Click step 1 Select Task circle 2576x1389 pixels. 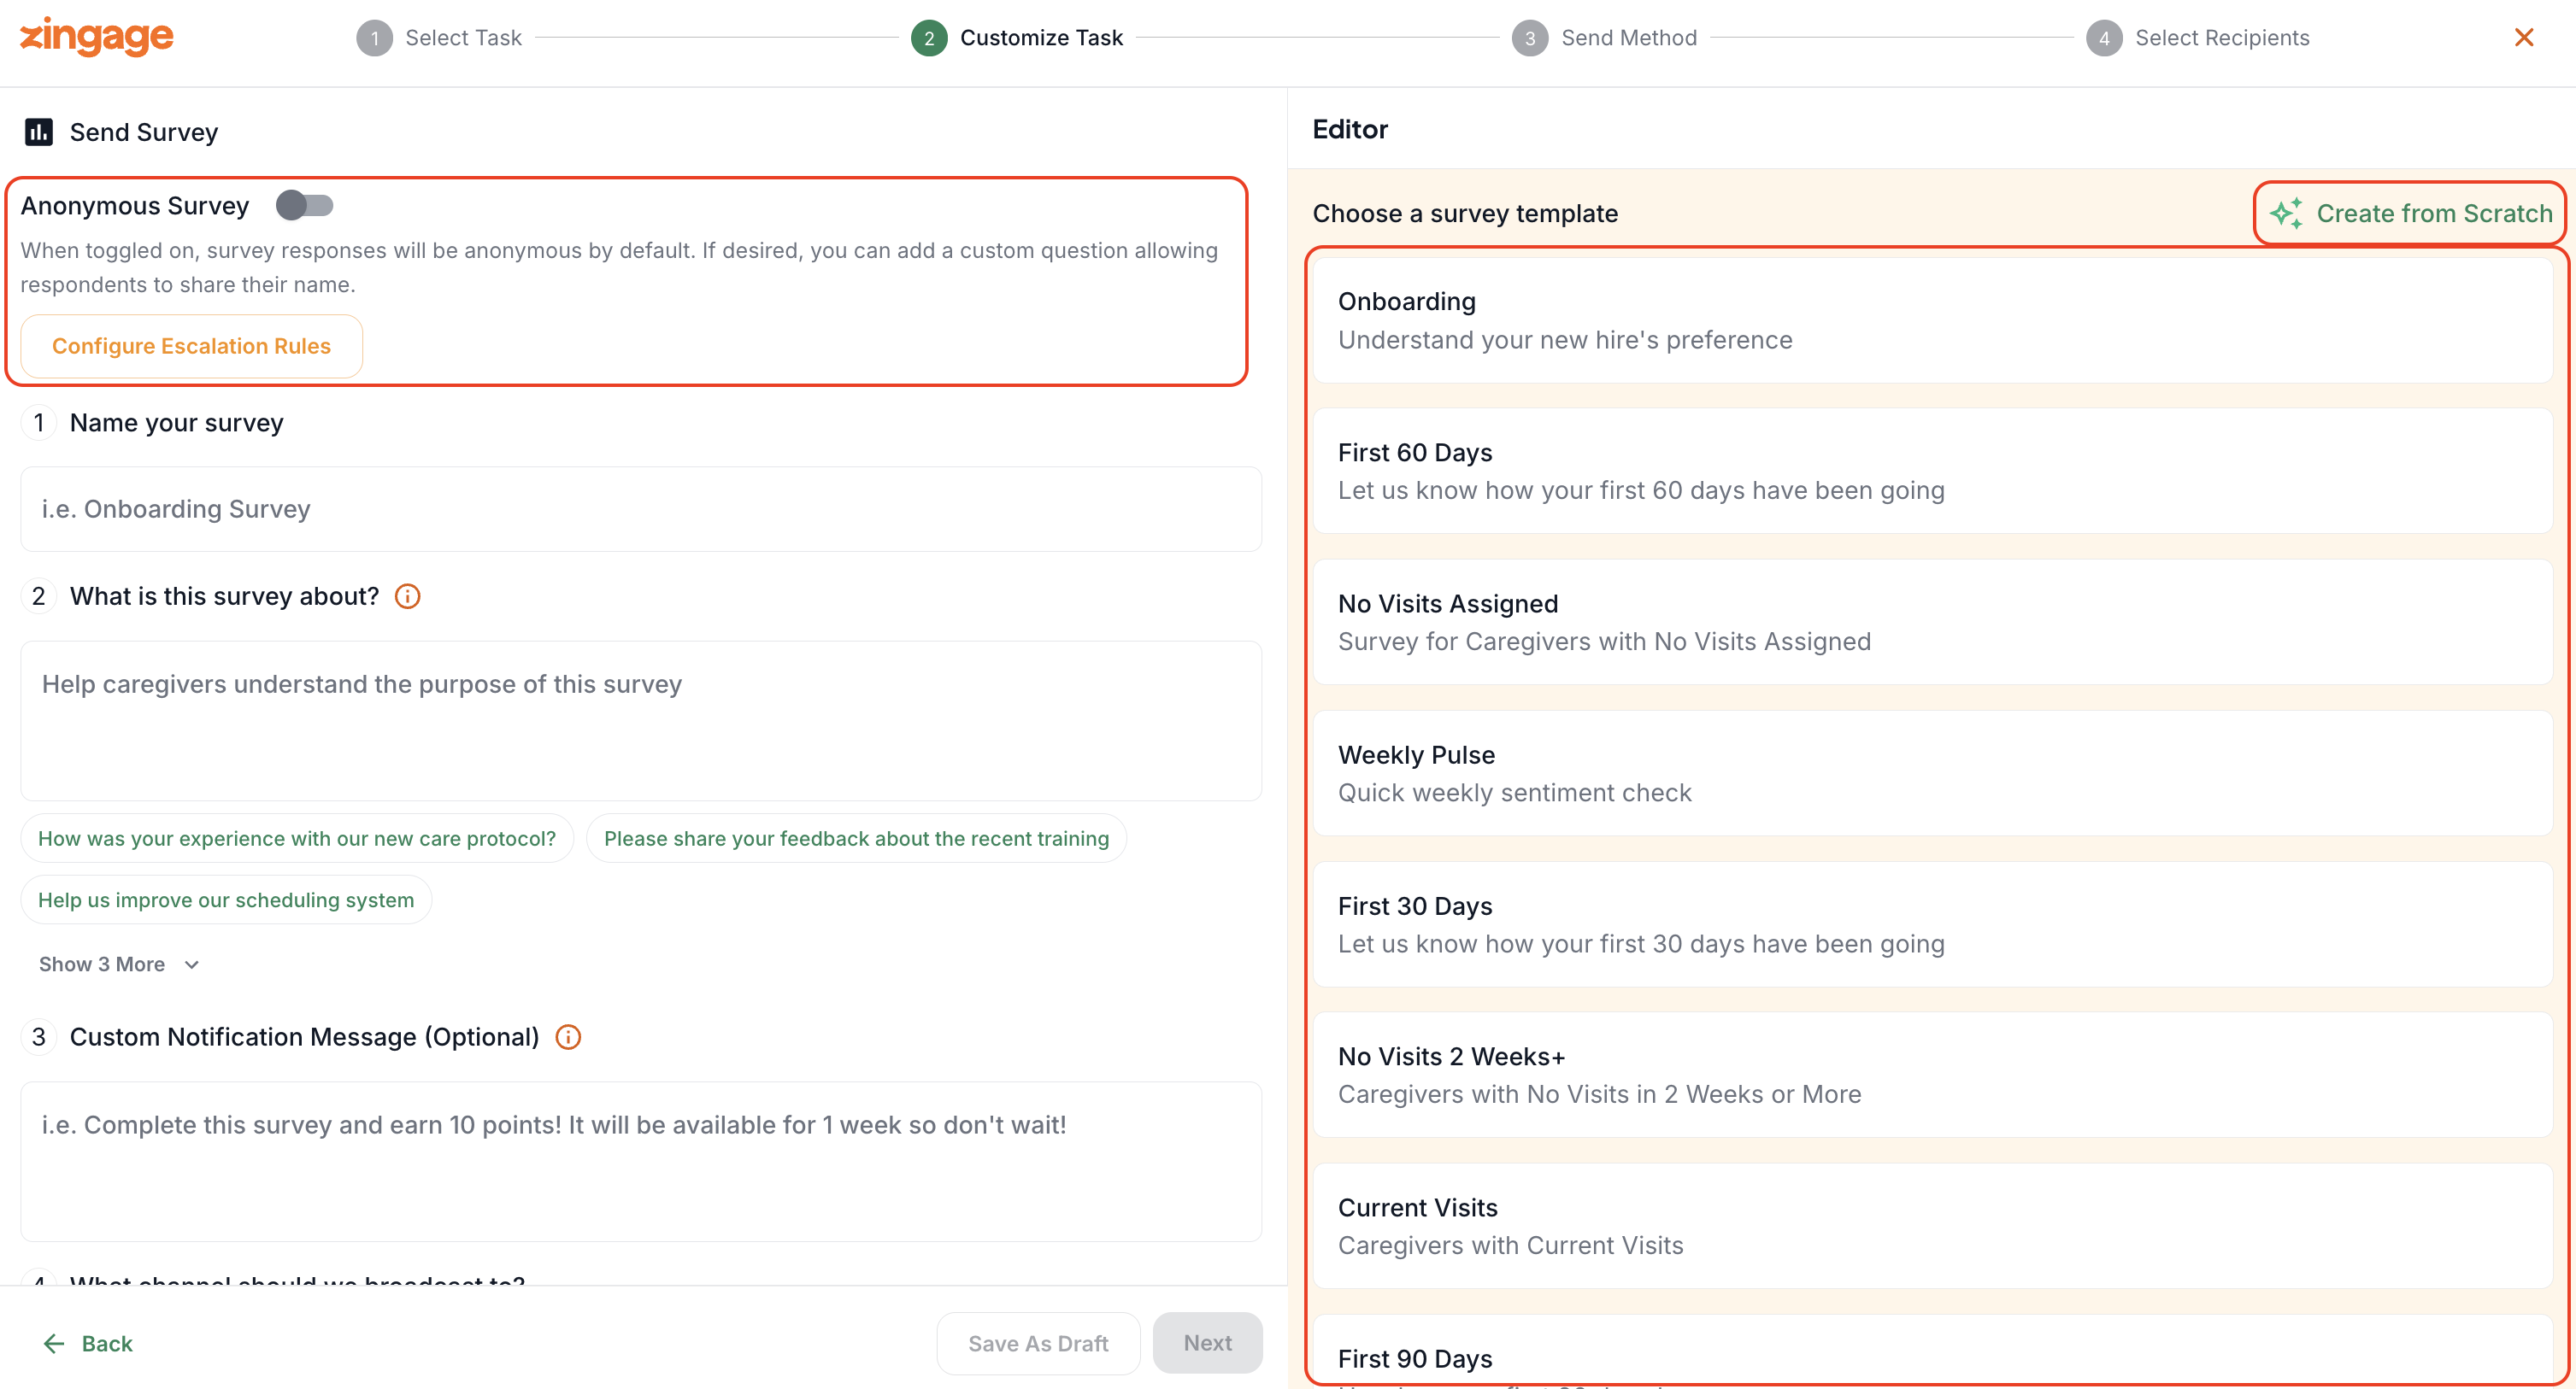(375, 38)
